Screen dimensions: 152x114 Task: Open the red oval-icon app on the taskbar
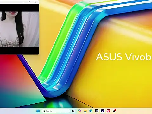[x=108, y=111]
